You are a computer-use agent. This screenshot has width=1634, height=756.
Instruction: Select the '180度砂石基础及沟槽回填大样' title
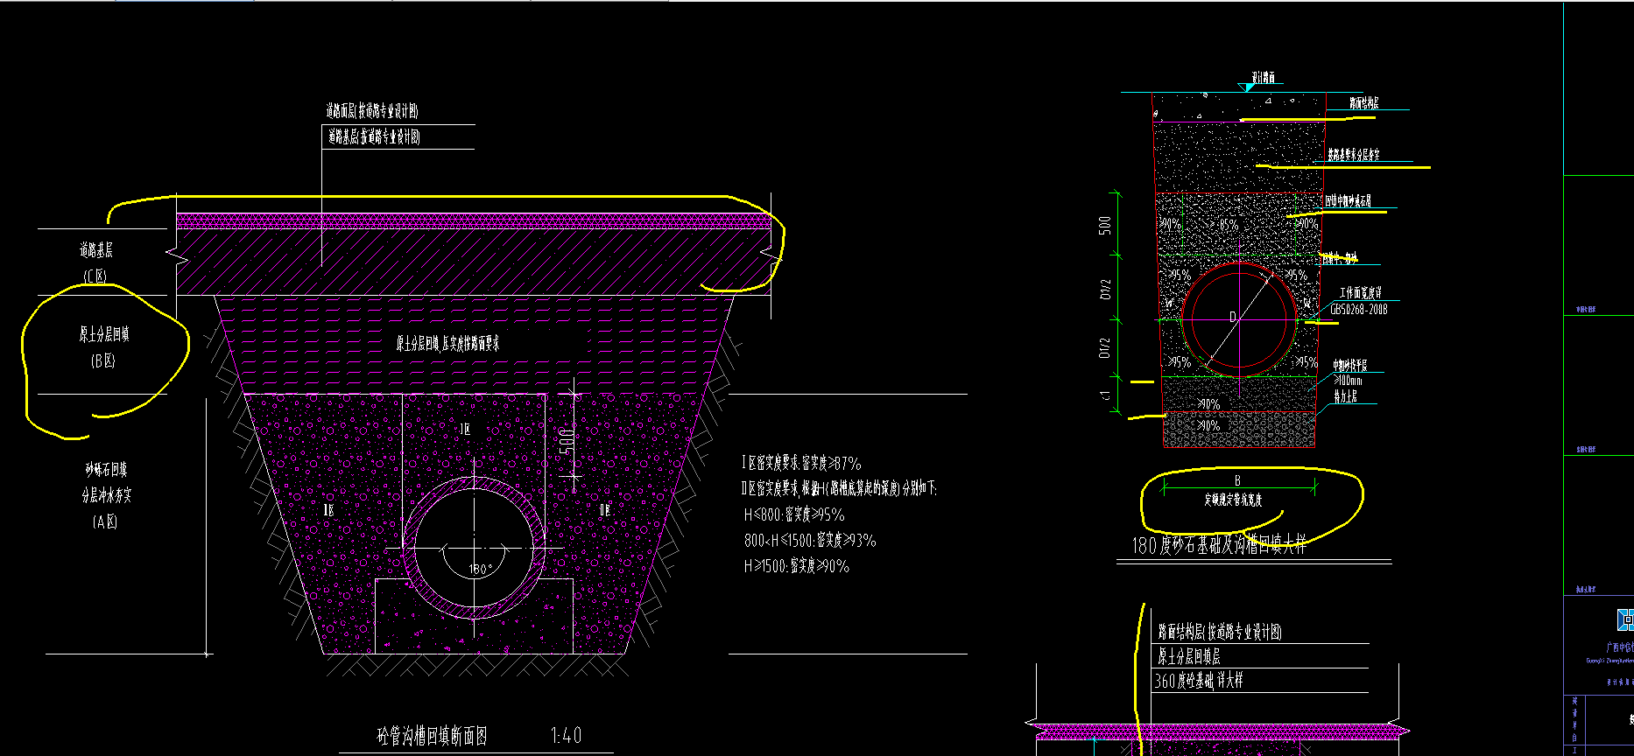pos(1220,546)
